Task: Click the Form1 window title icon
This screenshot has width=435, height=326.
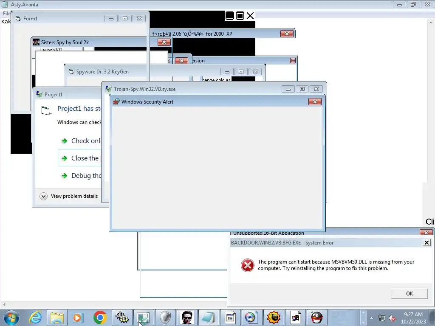Action: 18,18
